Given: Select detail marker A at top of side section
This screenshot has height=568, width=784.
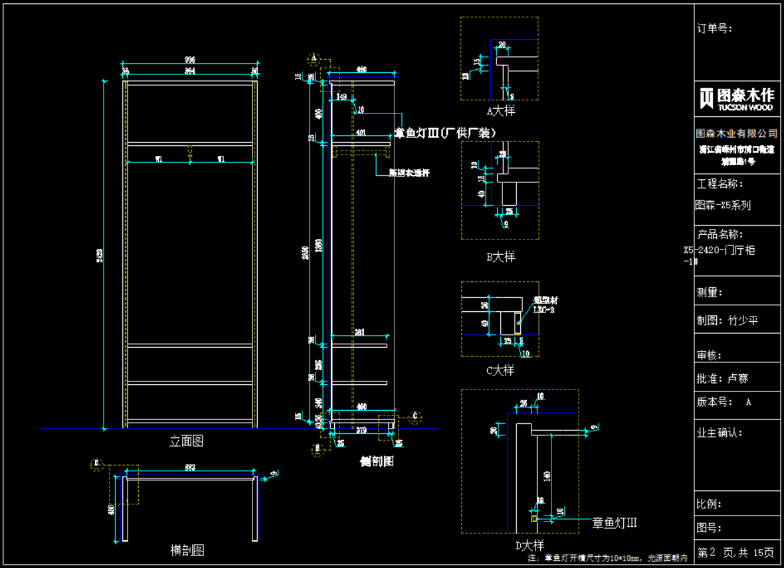Looking at the screenshot, I should [x=312, y=58].
